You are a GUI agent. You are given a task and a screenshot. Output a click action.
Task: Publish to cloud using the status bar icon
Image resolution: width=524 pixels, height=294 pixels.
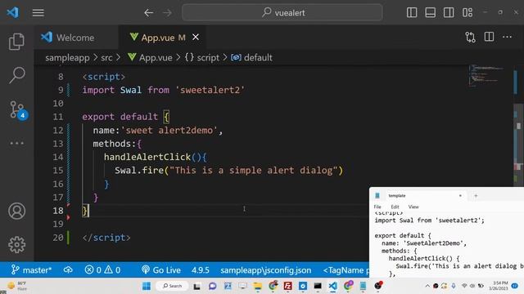click(x=68, y=269)
